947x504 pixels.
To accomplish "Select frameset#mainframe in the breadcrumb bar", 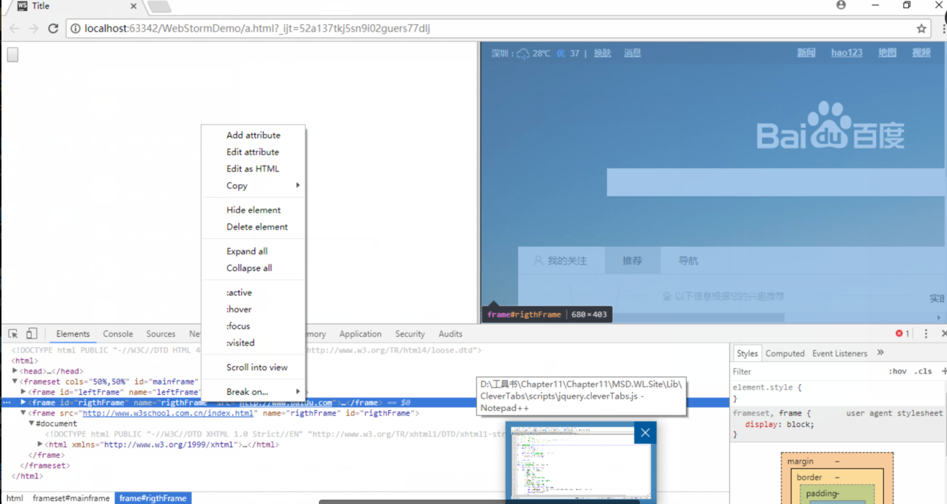I will [71, 498].
